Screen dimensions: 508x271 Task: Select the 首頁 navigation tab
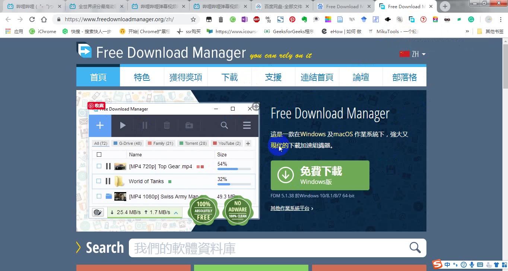pyautogui.click(x=98, y=77)
